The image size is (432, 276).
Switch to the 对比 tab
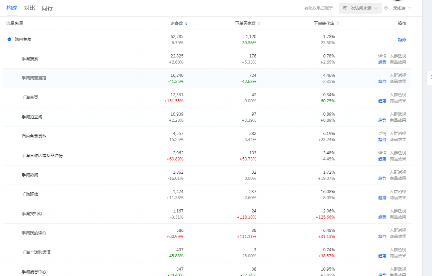point(30,8)
